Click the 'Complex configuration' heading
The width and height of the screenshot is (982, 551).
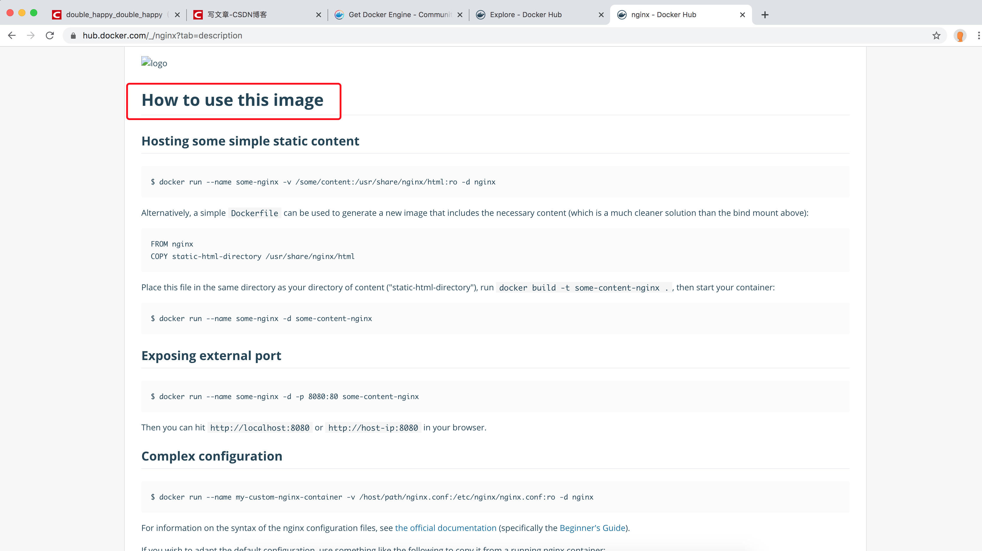[212, 456]
